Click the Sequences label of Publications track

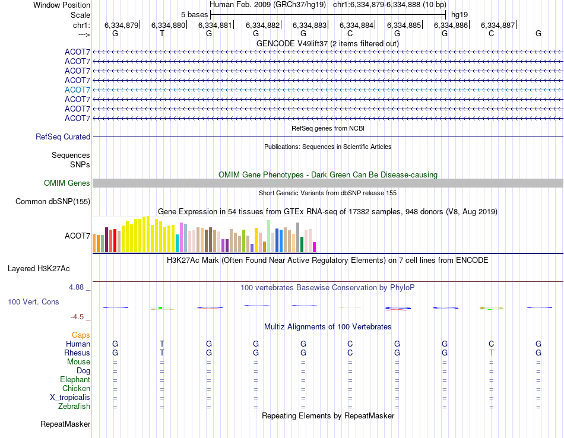point(71,155)
